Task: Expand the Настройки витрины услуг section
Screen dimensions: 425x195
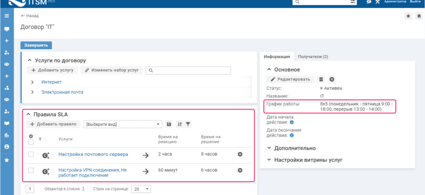Action: pos(269,160)
